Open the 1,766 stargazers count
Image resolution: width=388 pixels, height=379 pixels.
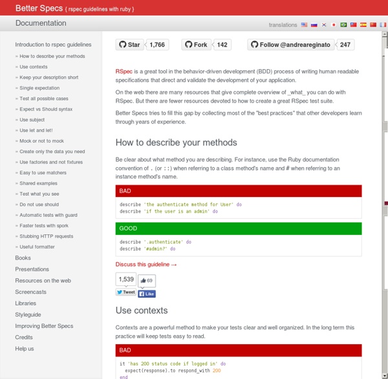point(157,45)
